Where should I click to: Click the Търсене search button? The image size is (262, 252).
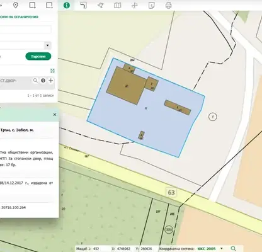[x=38, y=56]
